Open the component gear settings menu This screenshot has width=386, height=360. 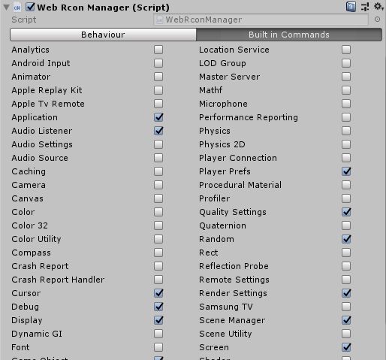(378, 7)
